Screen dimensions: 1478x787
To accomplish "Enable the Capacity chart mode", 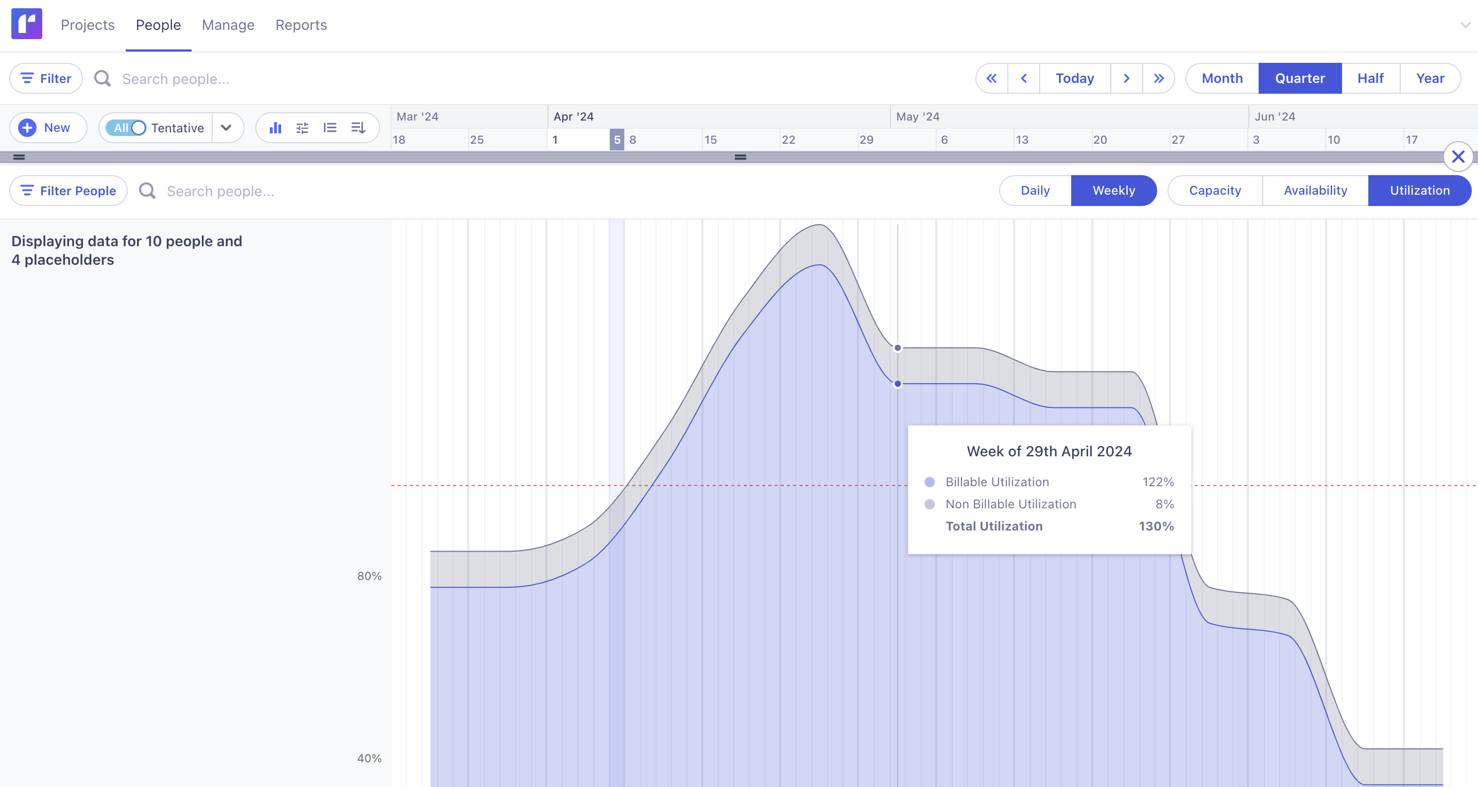I will coord(1214,190).
